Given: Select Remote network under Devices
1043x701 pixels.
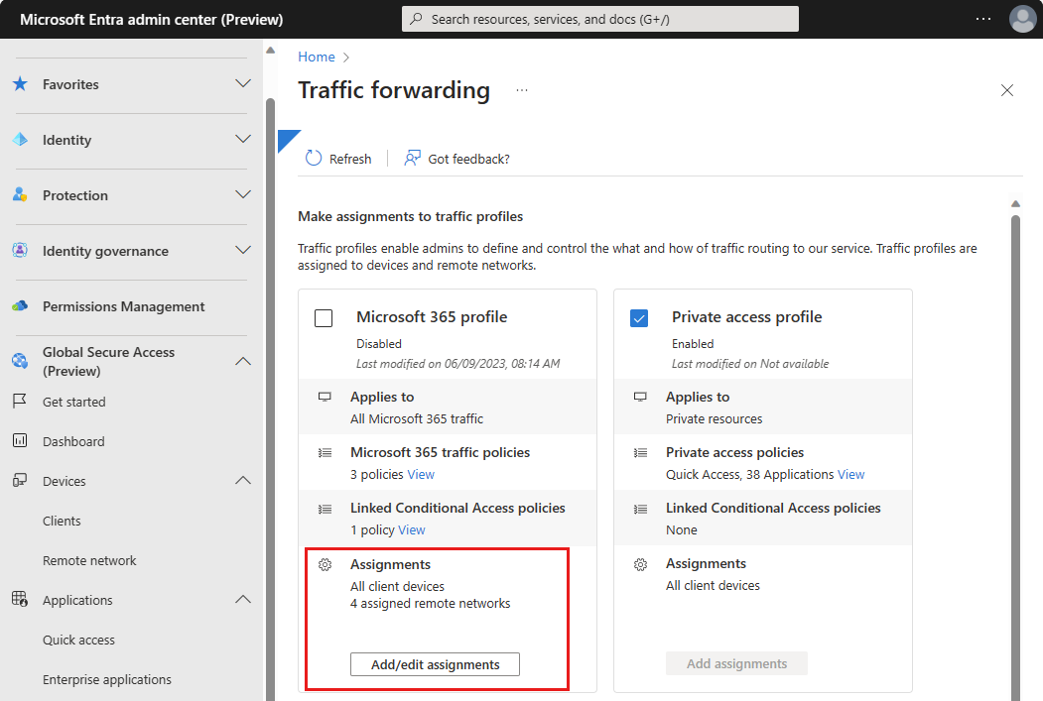Looking at the screenshot, I should [89, 561].
